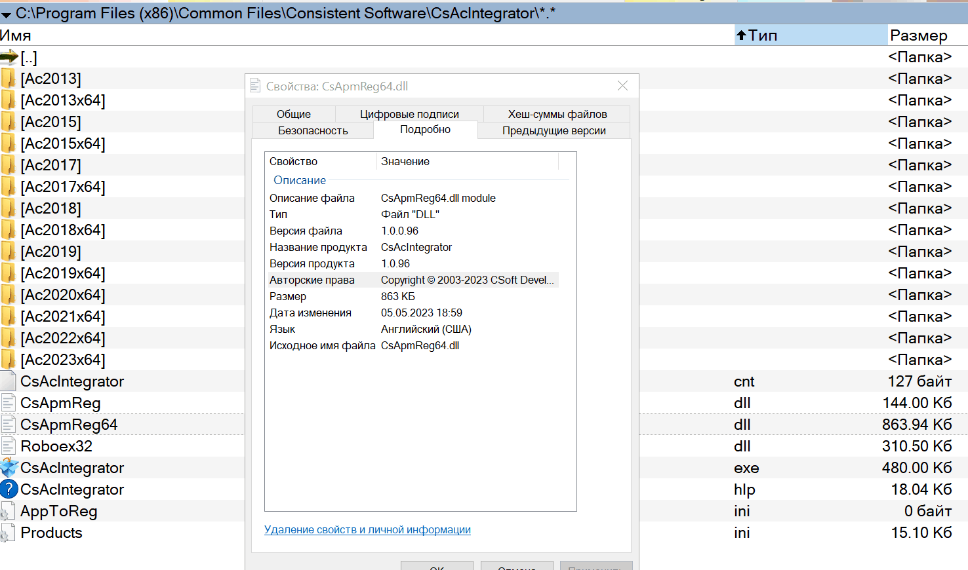The height and width of the screenshot is (570, 968).
Task: Switch to the Безопасность tab
Action: point(313,130)
